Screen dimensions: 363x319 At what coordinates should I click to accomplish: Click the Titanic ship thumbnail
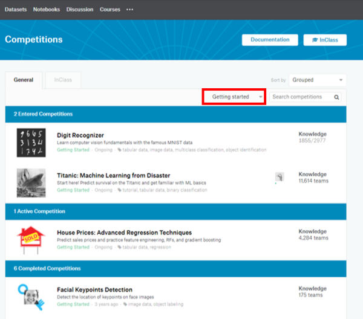[x=31, y=183]
